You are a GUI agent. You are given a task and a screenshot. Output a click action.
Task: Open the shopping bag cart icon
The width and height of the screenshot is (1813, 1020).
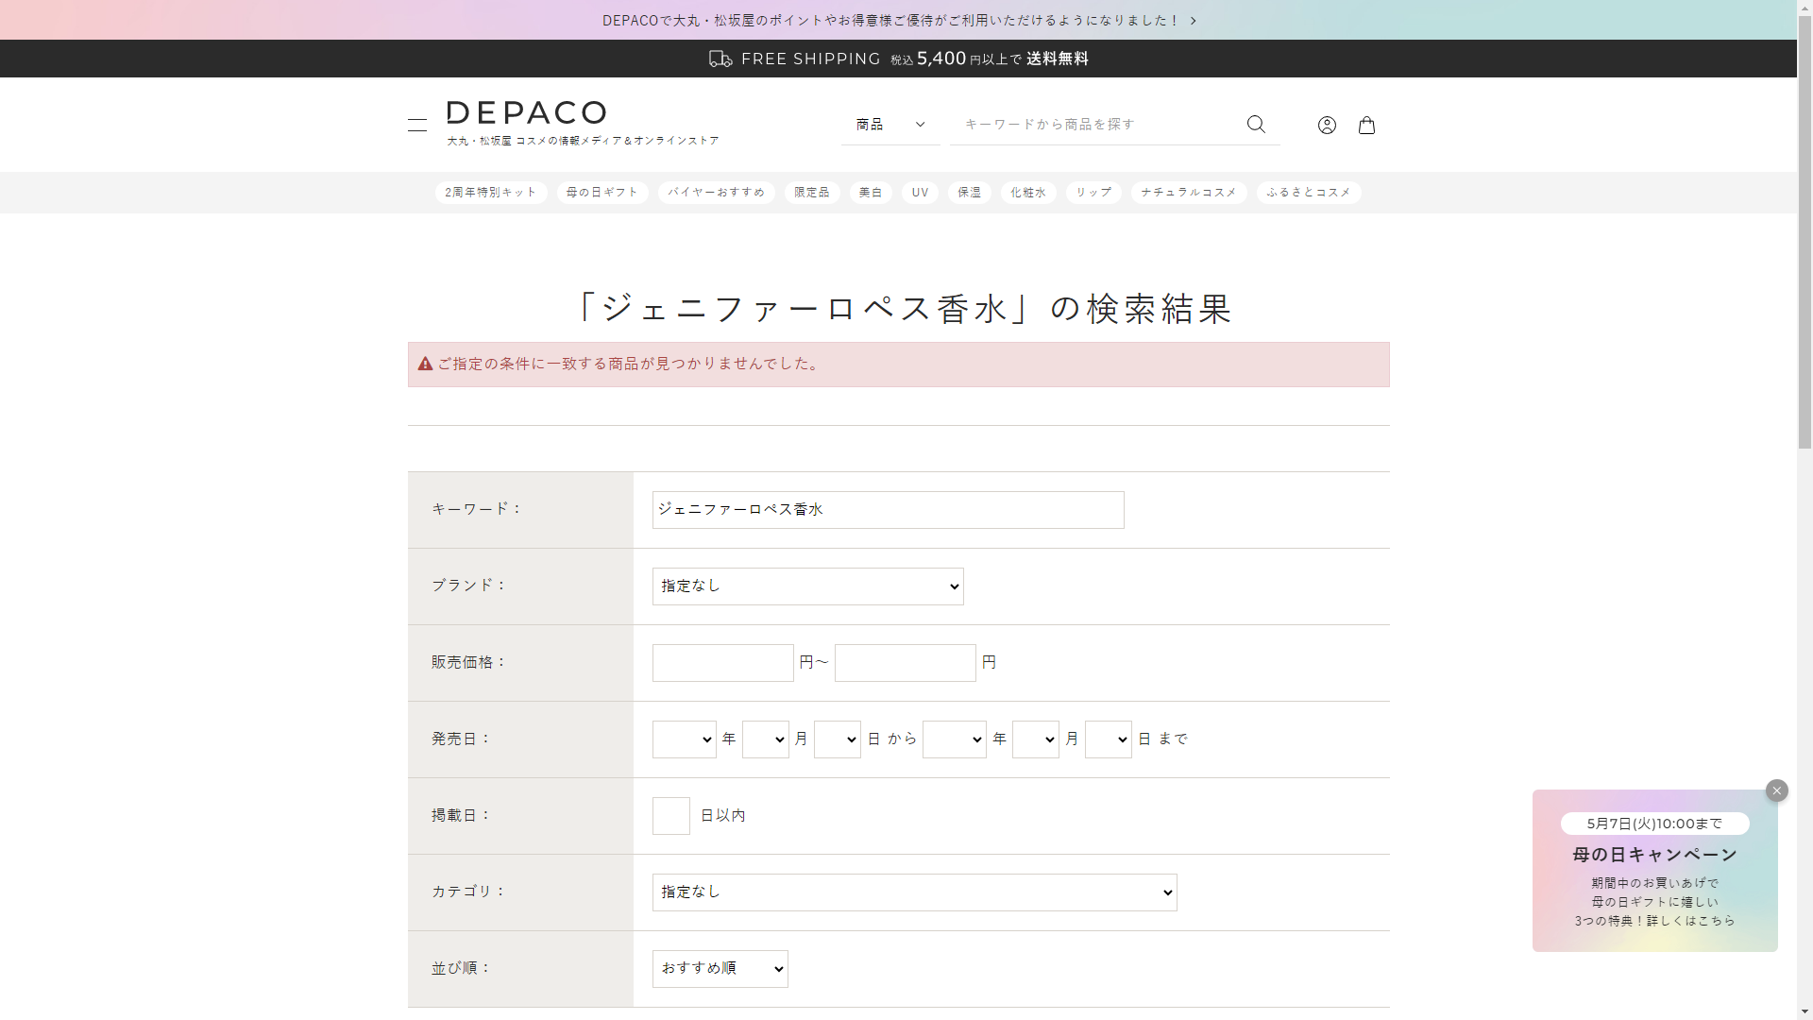pyautogui.click(x=1366, y=125)
